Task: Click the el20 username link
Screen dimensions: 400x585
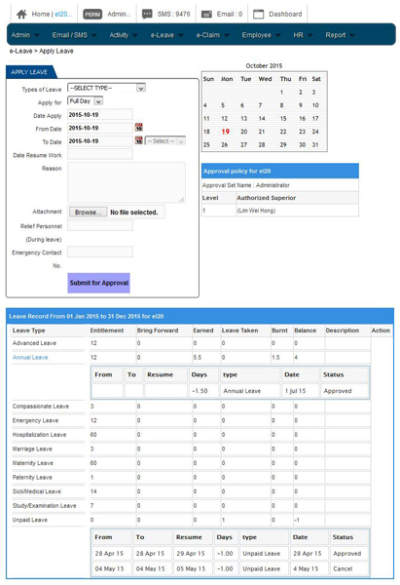Action: (x=62, y=15)
